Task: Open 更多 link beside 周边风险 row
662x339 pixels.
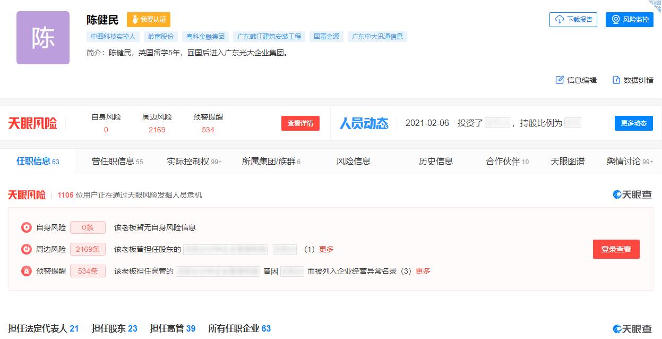Action: (x=326, y=249)
